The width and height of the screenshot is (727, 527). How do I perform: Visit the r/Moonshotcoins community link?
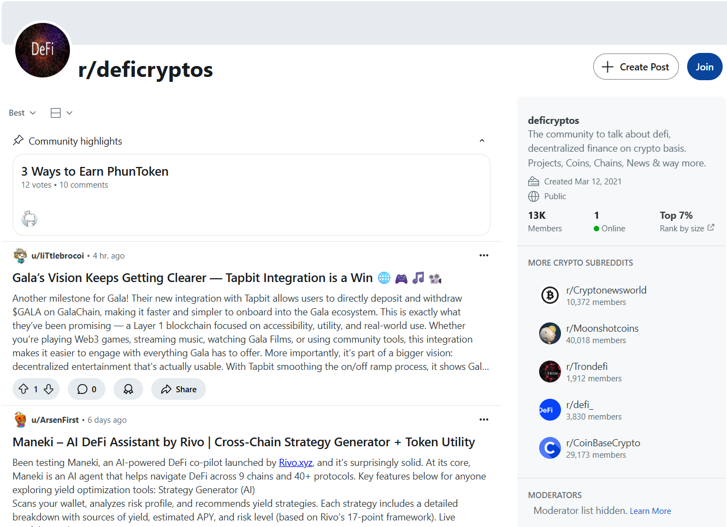pyautogui.click(x=602, y=328)
